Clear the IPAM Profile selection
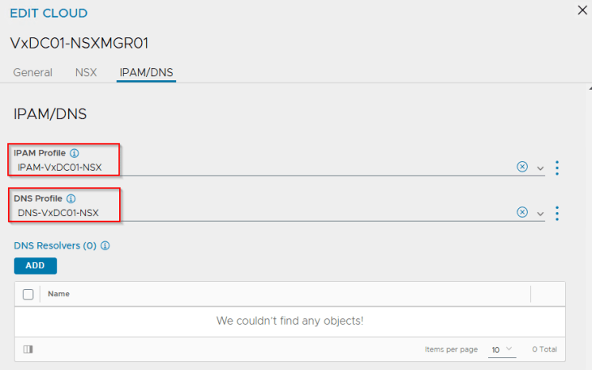The height and width of the screenshot is (370, 592). tap(522, 167)
